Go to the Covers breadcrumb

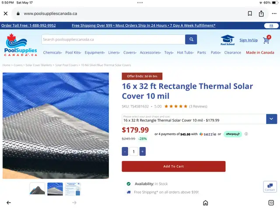(x=18, y=65)
